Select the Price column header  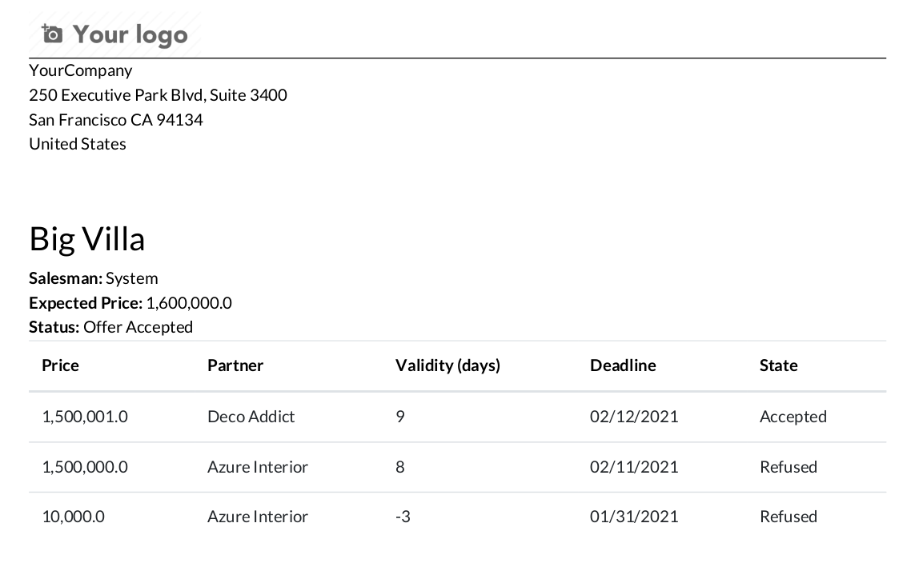pos(60,365)
